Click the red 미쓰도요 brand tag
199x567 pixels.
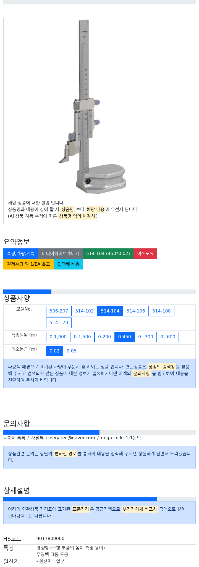pyautogui.click(x=145, y=254)
